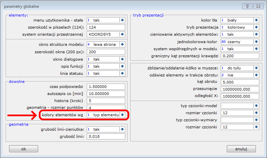Open the odśwież elementy w trakcie obrotu dropdown
This screenshot has height=158, width=267.
256,75
